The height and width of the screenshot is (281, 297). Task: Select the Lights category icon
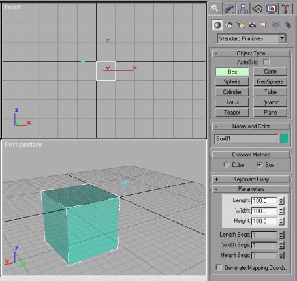coord(241,25)
